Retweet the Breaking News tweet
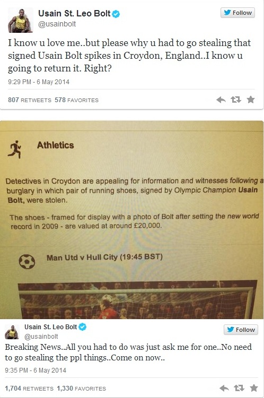This screenshot has width=264, height=398. [x=239, y=388]
